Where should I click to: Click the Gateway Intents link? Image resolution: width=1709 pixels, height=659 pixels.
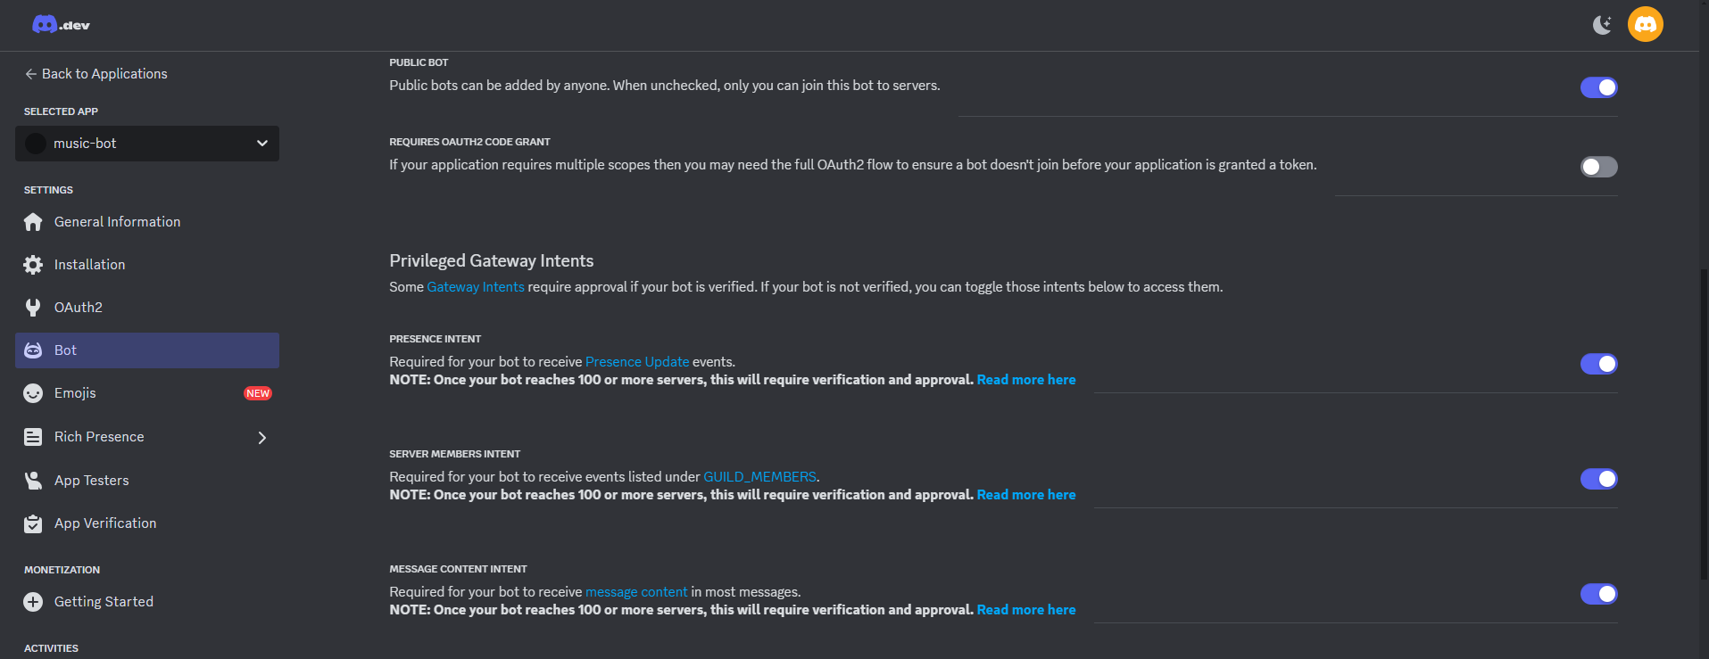tap(476, 286)
